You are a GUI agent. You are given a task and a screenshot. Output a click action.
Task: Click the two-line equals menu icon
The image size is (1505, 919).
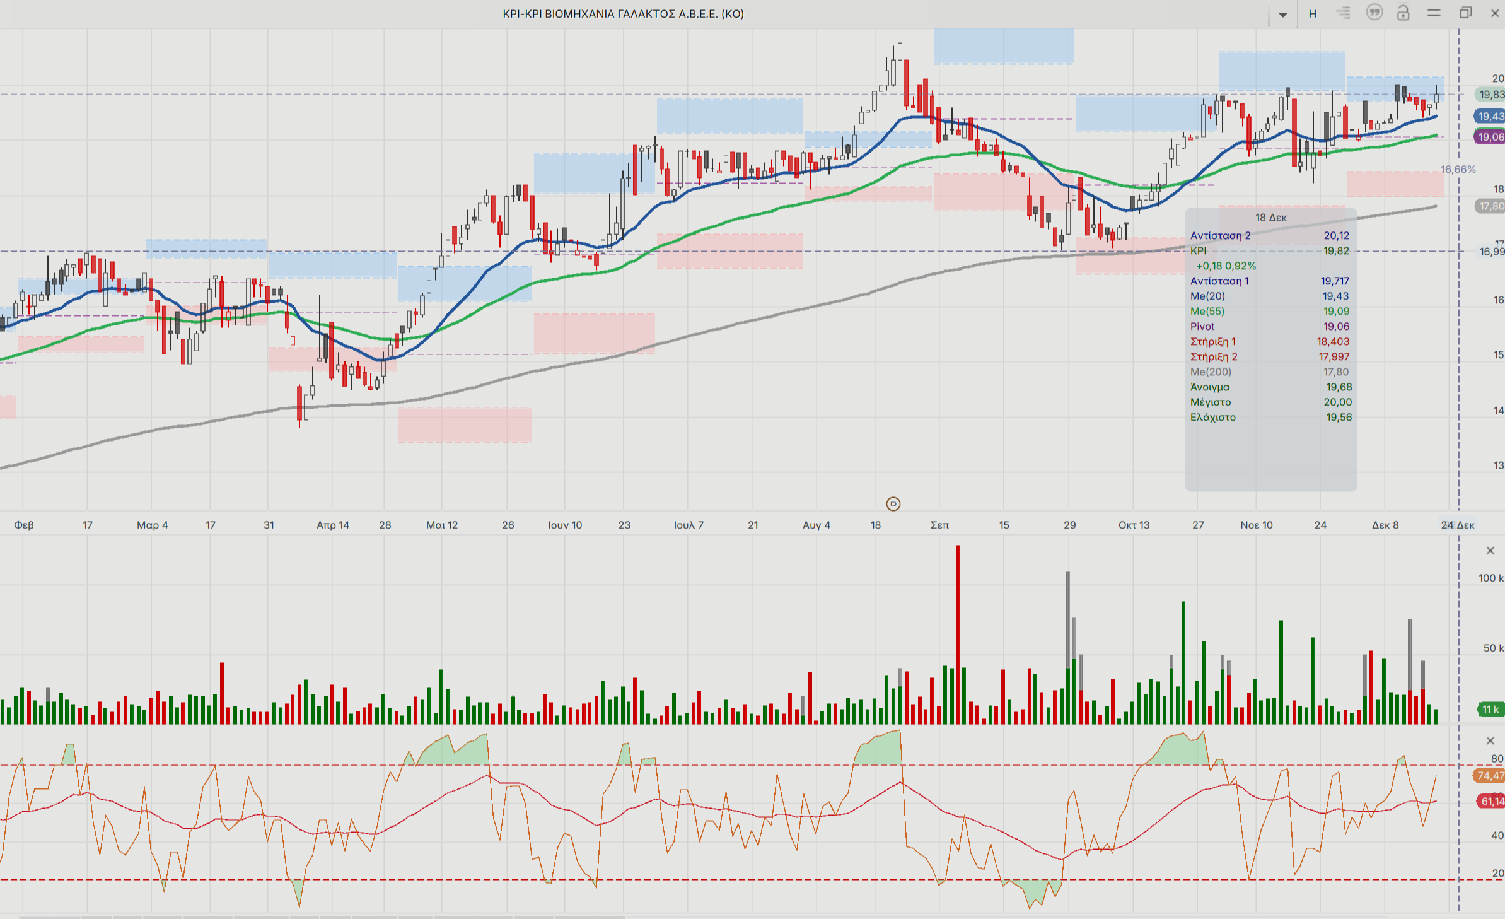(x=1434, y=13)
